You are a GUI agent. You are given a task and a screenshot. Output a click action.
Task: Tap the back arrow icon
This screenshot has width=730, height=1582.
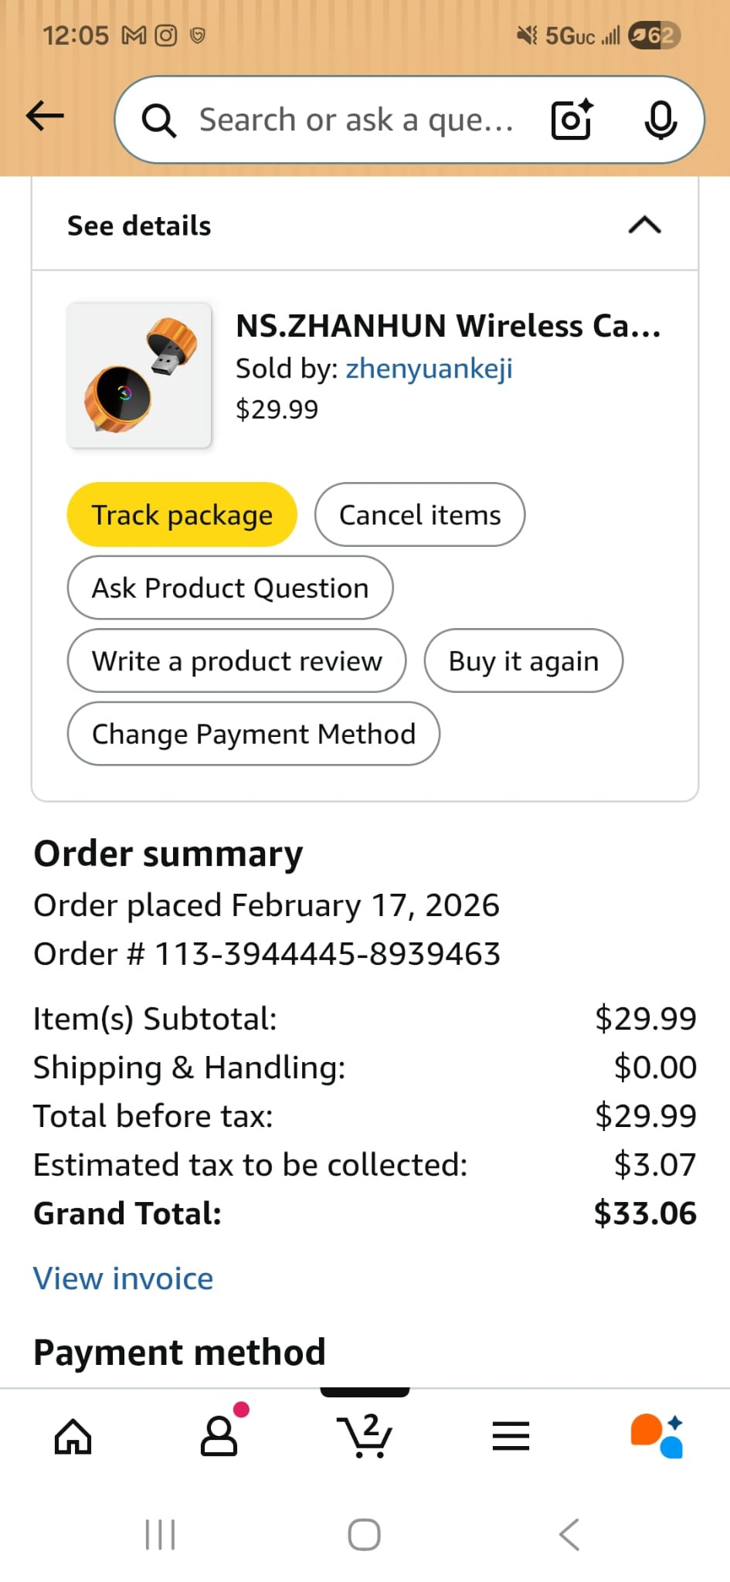(x=45, y=117)
